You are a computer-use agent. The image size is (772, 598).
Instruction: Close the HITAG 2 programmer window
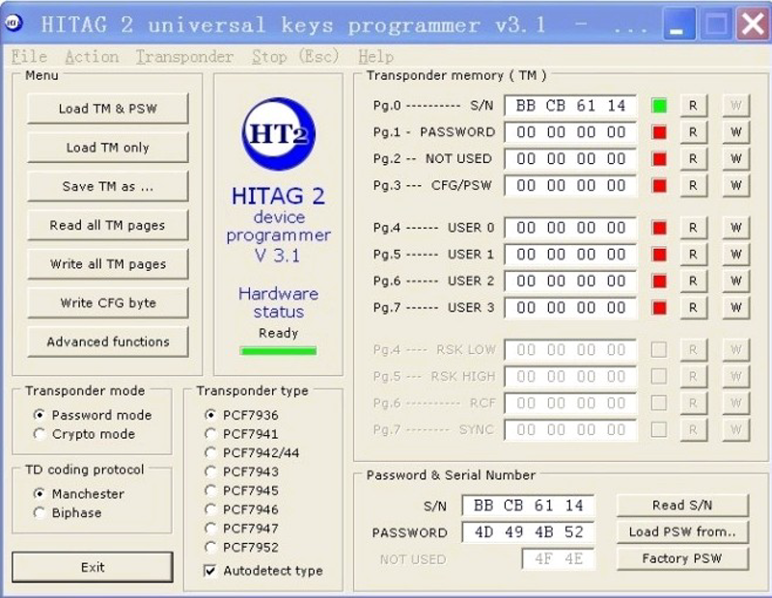pyautogui.click(x=753, y=23)
